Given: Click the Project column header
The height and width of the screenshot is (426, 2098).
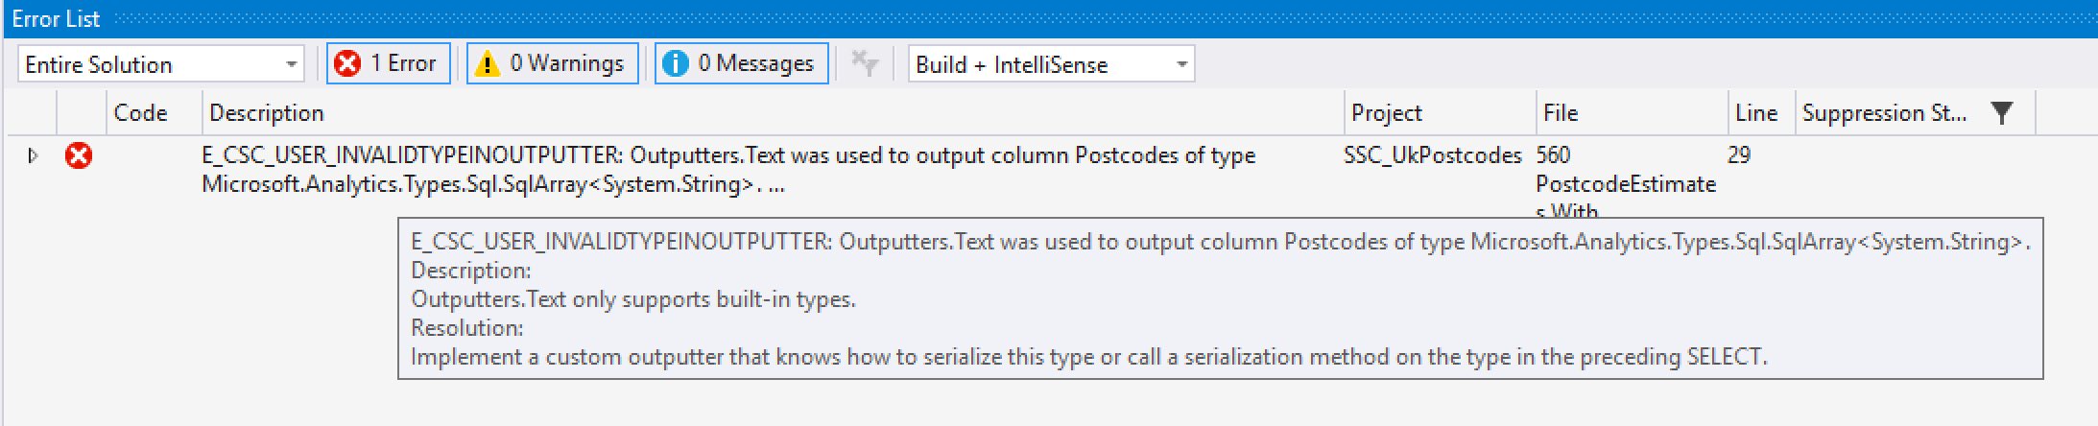Looking at the screenshot, I should click(1386, 113).
